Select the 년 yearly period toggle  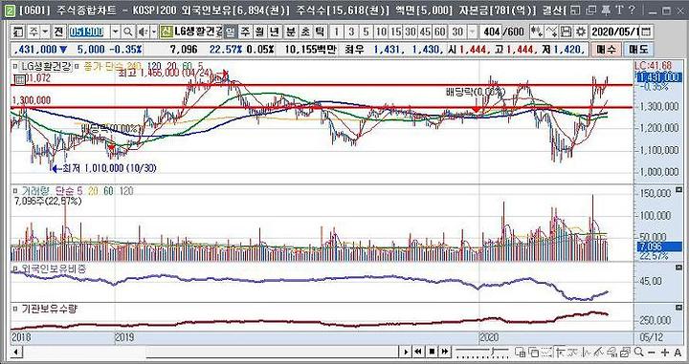[x=275, y=32]
